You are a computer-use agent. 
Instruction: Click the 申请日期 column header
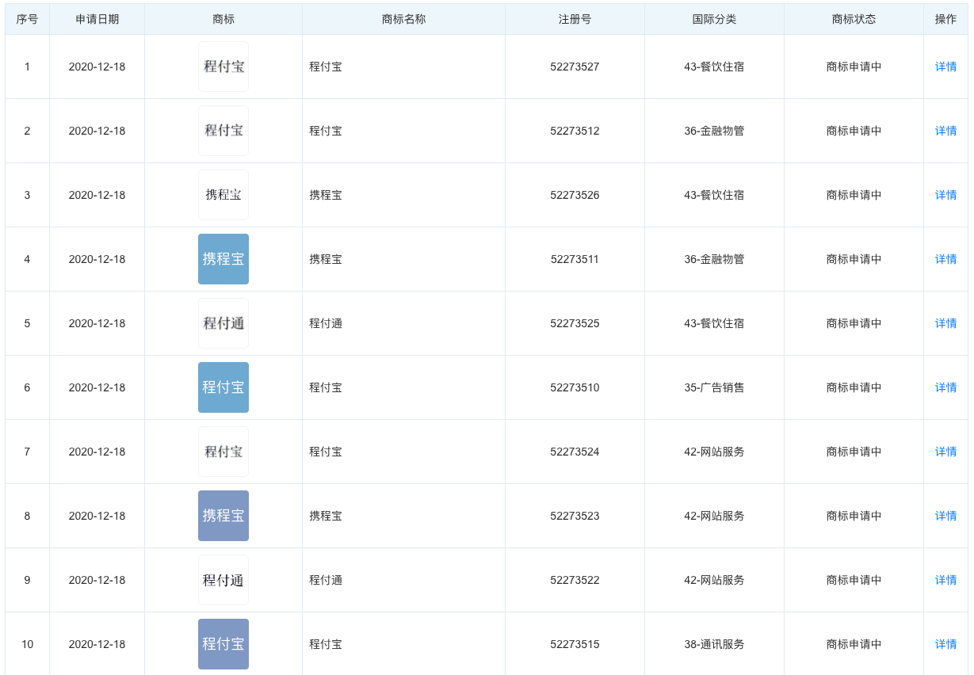(x=97, y=19)
